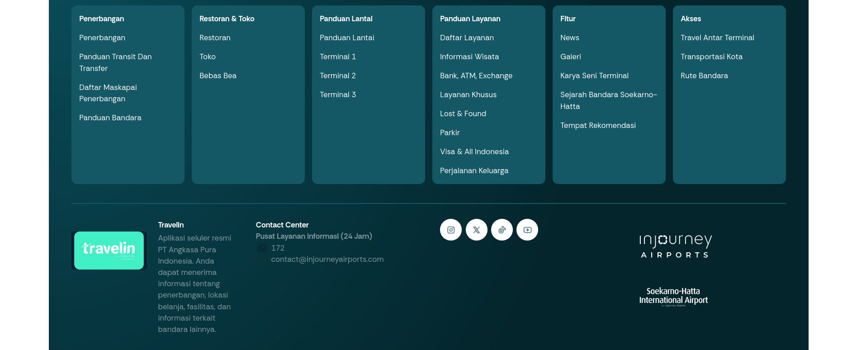Click the InJourney Airports logo
The height and width of the screenshot is (350, 852).
coord(675,246)
